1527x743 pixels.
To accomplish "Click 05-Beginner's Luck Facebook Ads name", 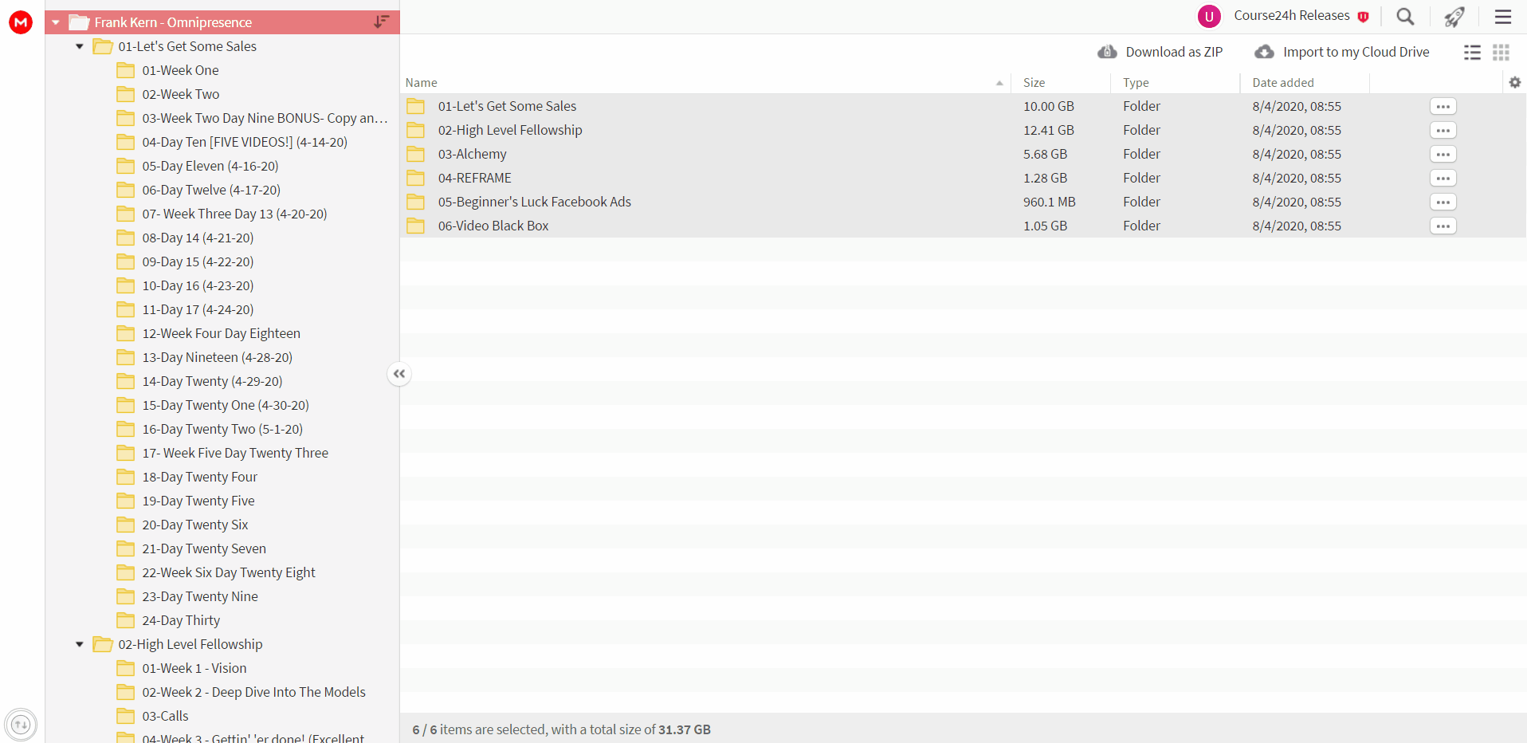I will pos(535,202).
